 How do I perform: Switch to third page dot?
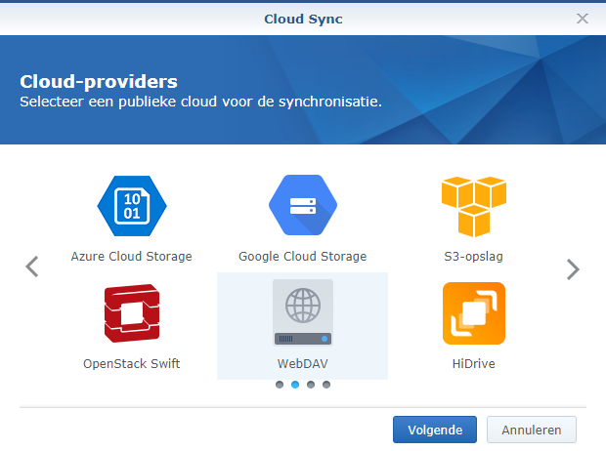311,385
